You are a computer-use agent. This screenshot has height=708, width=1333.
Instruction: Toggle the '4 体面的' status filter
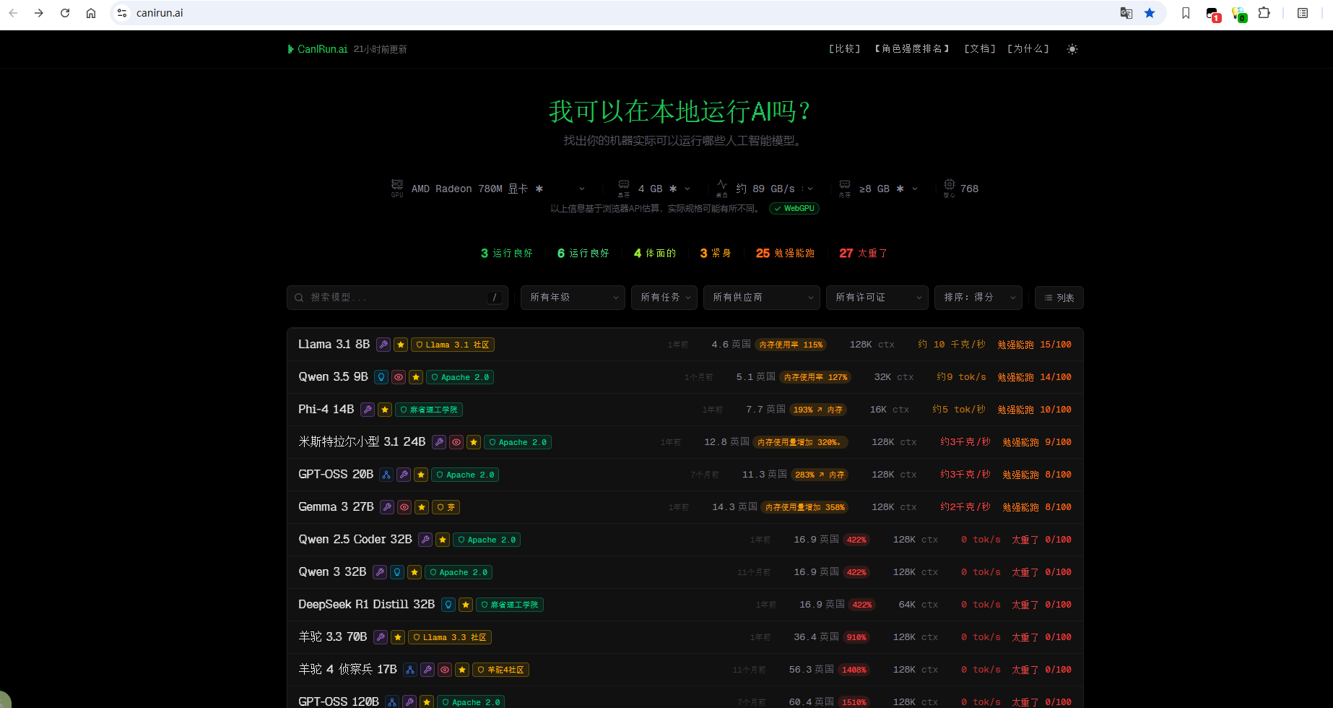pos(655,254)
